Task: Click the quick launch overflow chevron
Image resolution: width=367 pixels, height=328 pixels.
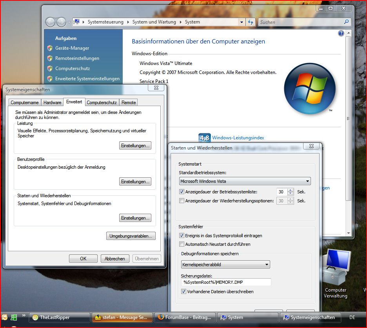Action: pyautogui.click(x=24, y=315)
